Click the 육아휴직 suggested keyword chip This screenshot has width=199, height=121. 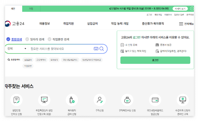[54, 60]
